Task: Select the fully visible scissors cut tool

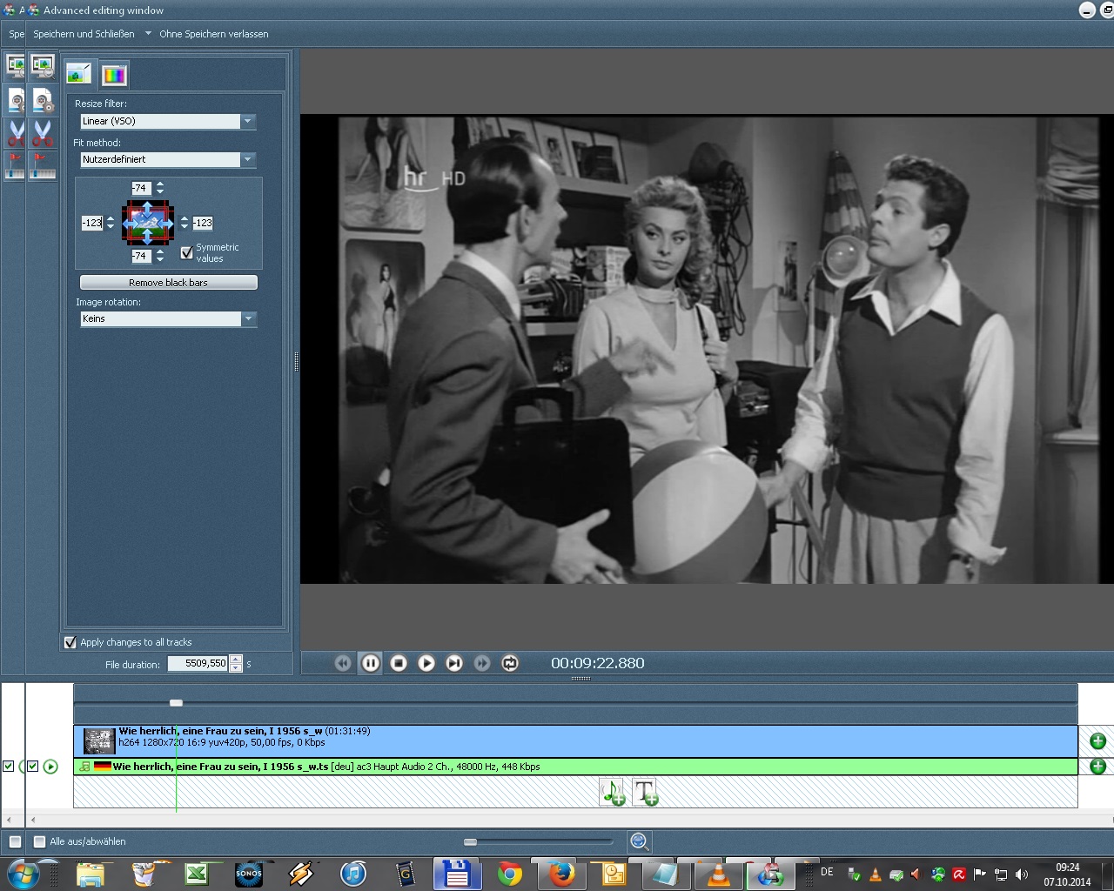Action: [x=42, y=133]
